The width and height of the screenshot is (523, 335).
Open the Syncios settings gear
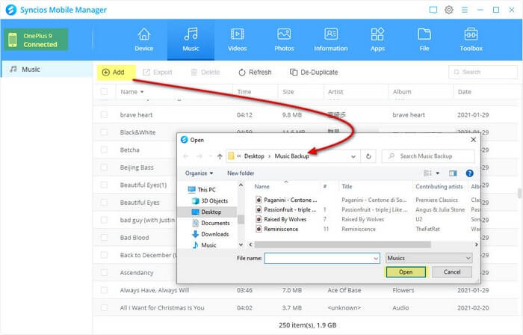(x=449, y=10)
